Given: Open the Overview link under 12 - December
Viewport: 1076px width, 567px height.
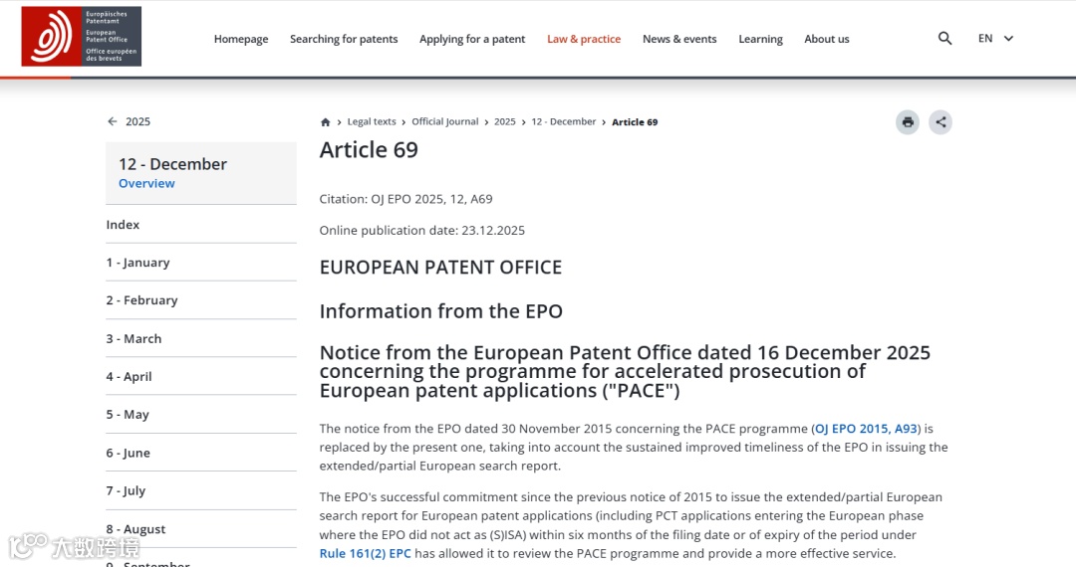Looking at the screenshot, I should pos(146,183).
